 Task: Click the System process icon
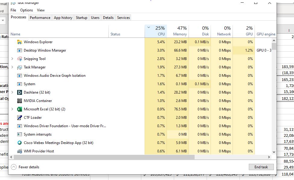20,84
